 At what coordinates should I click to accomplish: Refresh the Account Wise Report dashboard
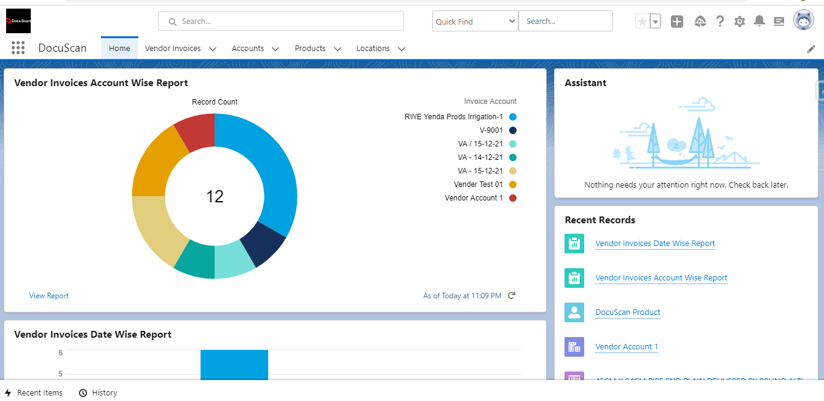[512, 295]
